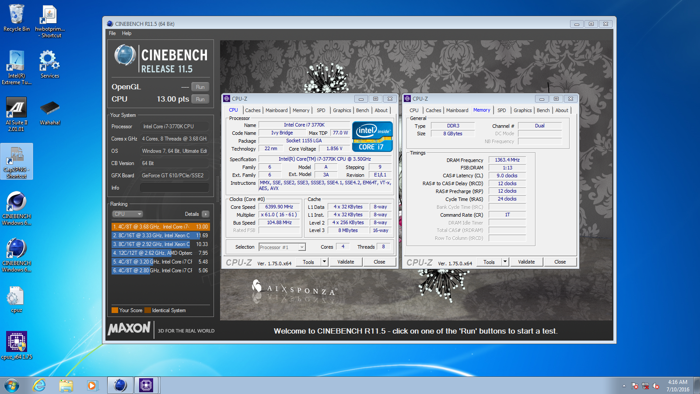700x394 pixels.
Task: Open the cpuz file icon on desktop
Action: tap(17, 300)
